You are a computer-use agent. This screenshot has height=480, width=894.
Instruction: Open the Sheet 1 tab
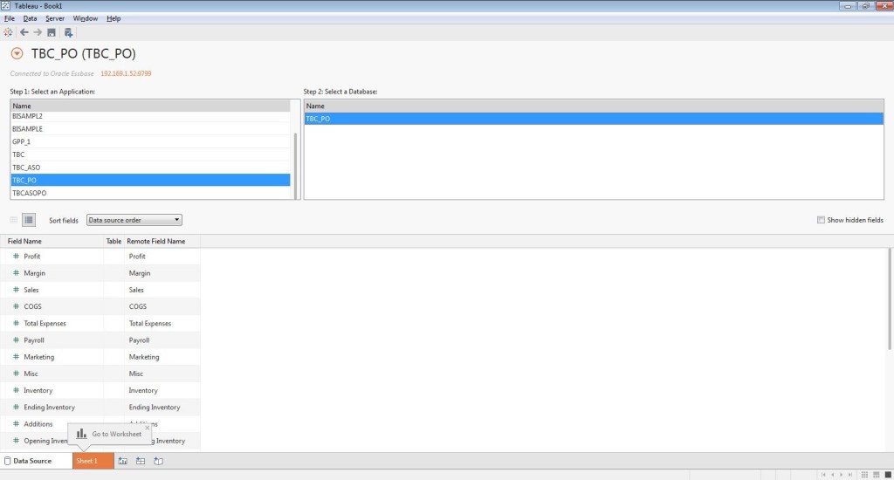click(x=93, y=461)
